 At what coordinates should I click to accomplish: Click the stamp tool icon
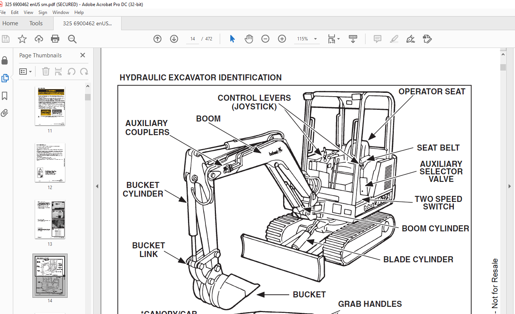[427, 39]
